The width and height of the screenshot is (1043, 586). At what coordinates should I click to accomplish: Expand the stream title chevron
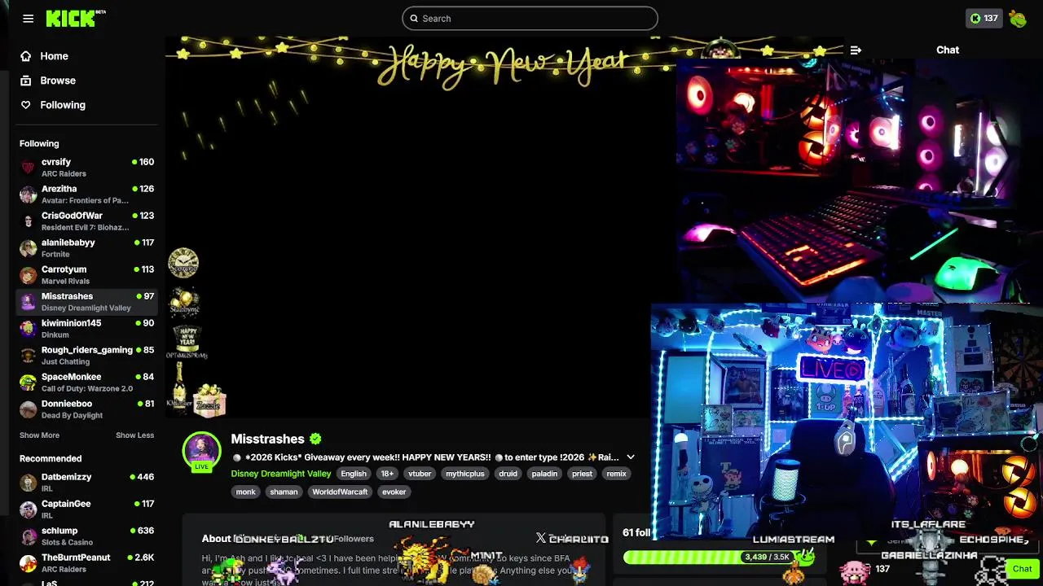630,457
